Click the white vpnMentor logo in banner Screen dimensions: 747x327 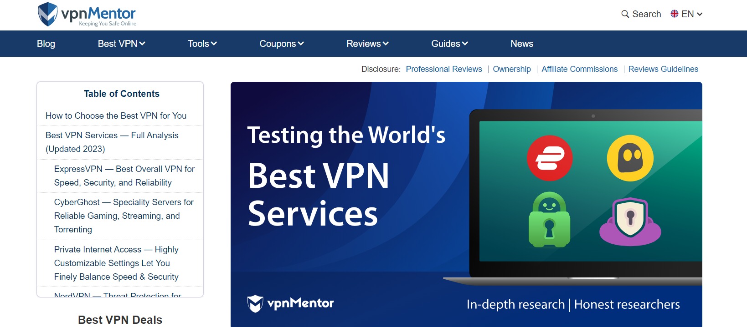[x=290, y=303]
